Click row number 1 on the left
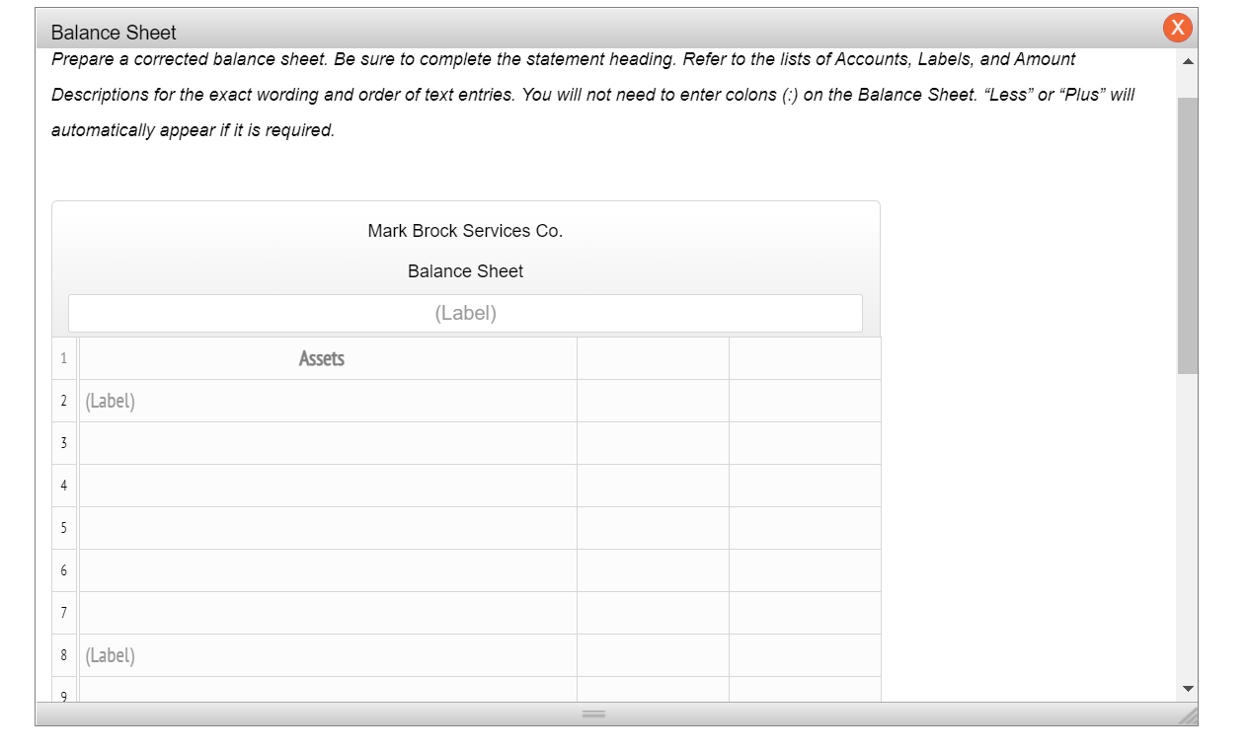The image size is (1248, 753). click(x=63, y=358)
